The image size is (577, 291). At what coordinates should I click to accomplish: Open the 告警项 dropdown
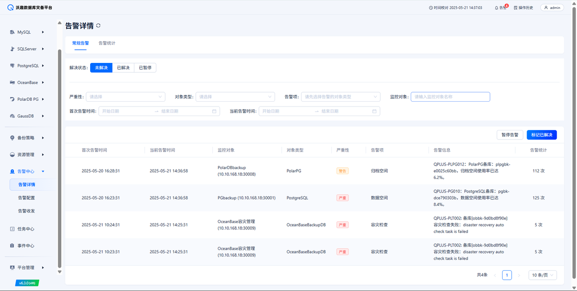341,97
